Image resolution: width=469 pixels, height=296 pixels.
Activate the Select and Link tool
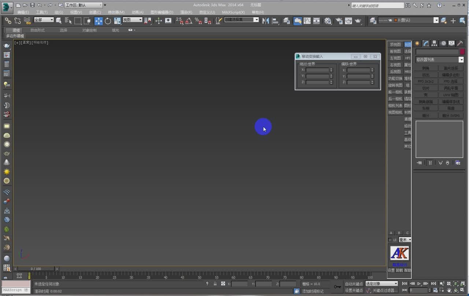click(8, 21)
